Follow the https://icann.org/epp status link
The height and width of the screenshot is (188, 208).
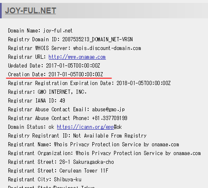(x=85, y=127)
